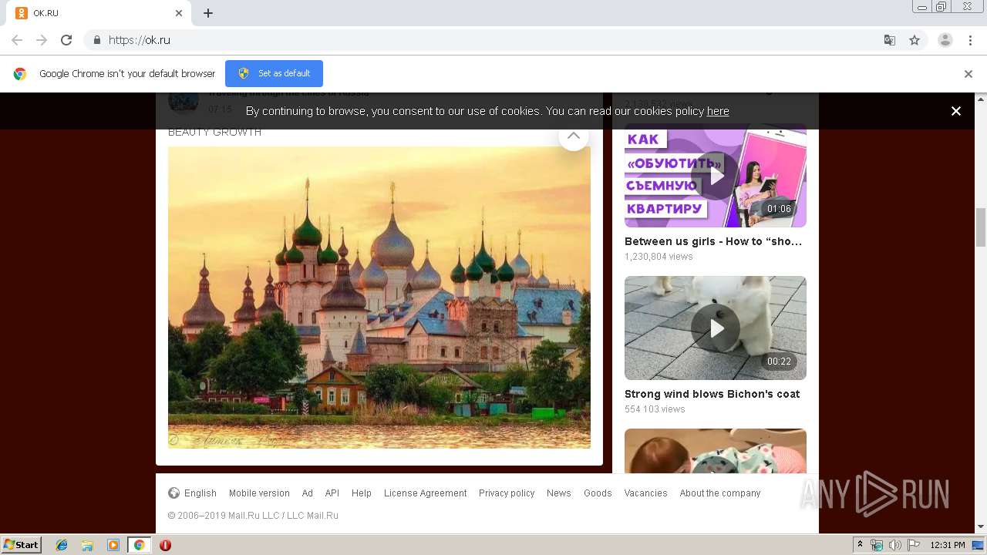Click the Action Center flag icon
The height and width of the screenshot is (555, 987).
(914, 545)
